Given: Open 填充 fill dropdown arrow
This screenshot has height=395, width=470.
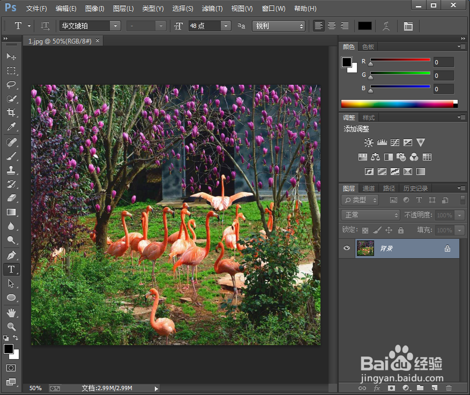Looking at the screenshot, I should pos(459,230).
